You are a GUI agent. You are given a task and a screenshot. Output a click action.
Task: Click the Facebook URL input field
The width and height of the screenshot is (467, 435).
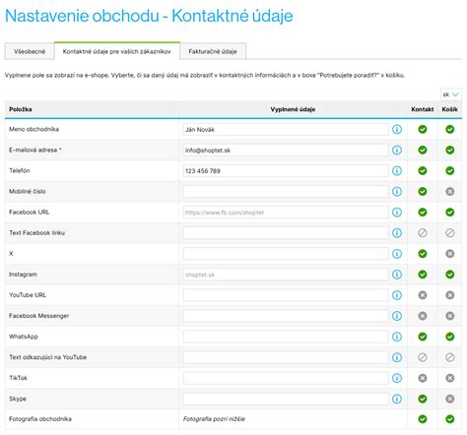pyautogui.click(x=286, y=213)
